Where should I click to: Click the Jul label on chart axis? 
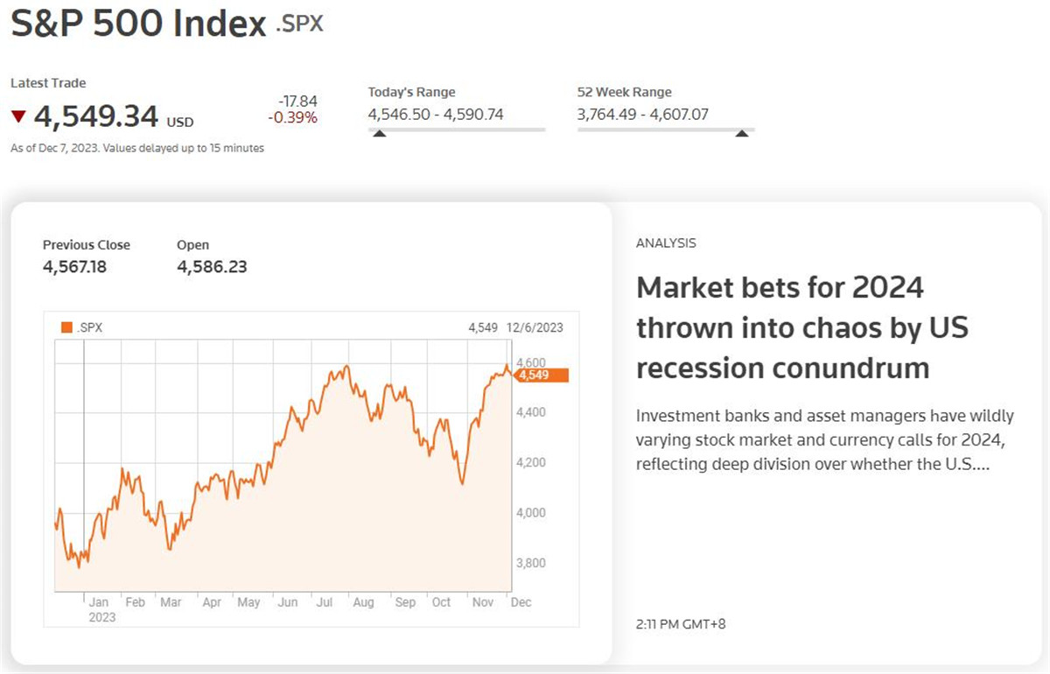click(x=325, y=602)
